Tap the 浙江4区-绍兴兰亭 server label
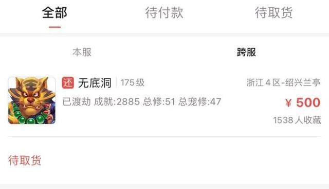 click(x=283, y=82)
